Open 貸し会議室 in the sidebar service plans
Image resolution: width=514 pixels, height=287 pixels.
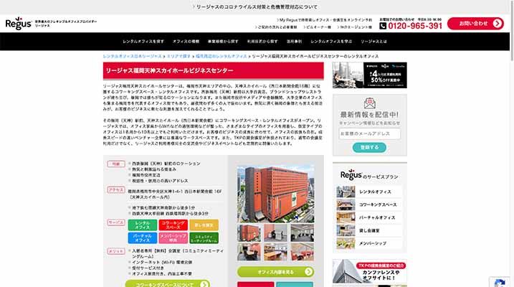point(369,230)
